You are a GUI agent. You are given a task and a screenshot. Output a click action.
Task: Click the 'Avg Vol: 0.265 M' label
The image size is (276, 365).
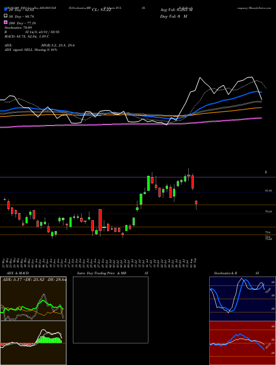(176, 10)
